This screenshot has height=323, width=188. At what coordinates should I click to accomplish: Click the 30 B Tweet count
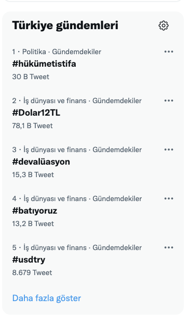point(31,77)
